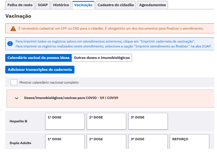Open the Histórico tab

61,5
